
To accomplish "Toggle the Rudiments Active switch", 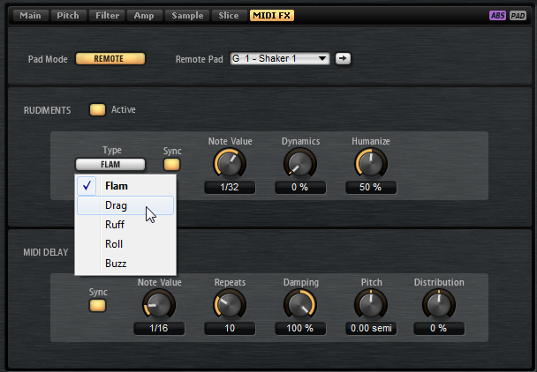I will (x=97, y=110).
